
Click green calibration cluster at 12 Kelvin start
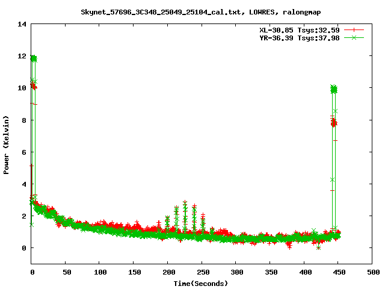click(x=34, y=58)
